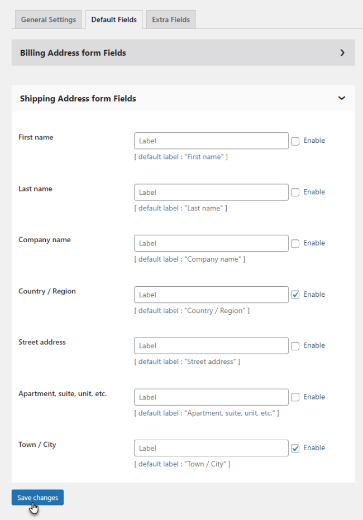Image resolution: width=363 pixels, height=520 pixels.
Task: Expand Billing Address form Fields chevron
Action: [x=342, y=53]
